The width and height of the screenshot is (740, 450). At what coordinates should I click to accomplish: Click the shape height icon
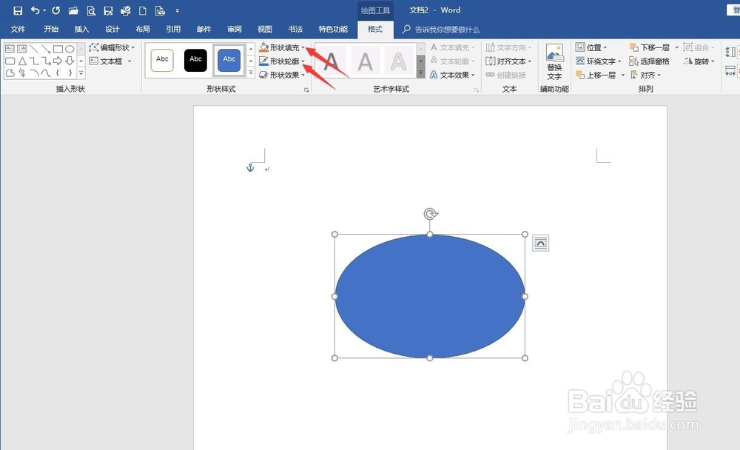[x=730, y=52]
